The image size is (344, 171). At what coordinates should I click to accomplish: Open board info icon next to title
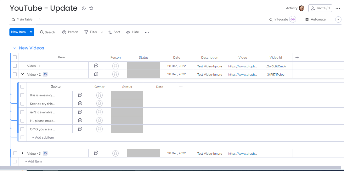tap(84, 8)
